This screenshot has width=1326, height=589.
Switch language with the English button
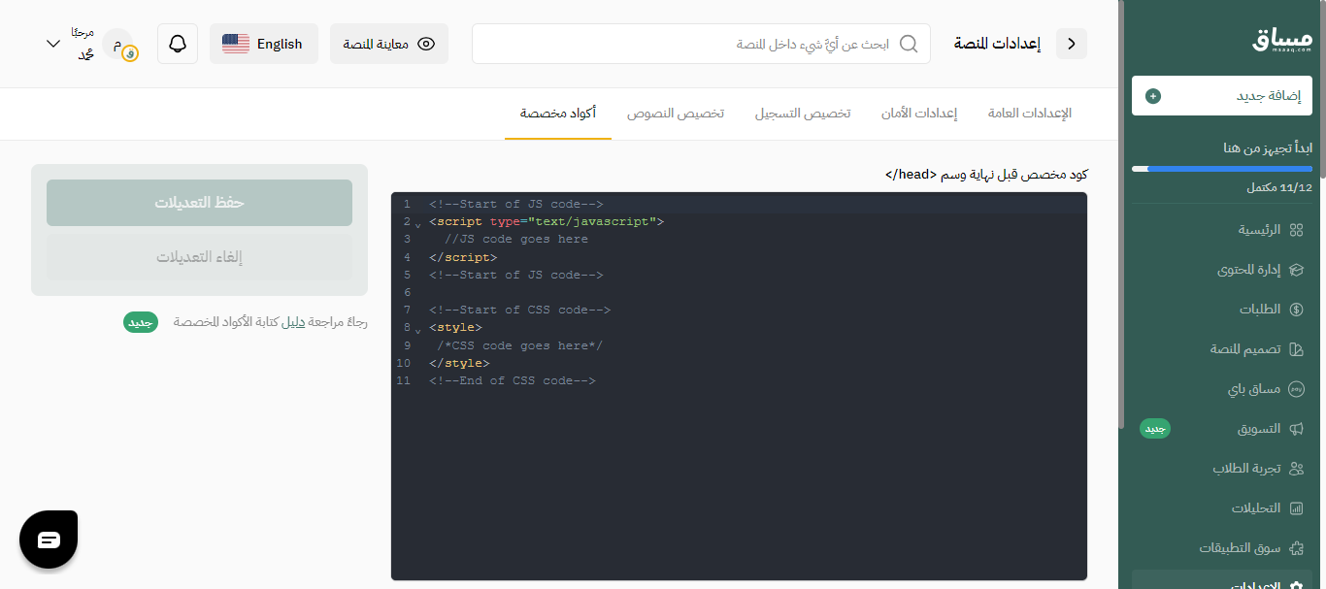264,44
